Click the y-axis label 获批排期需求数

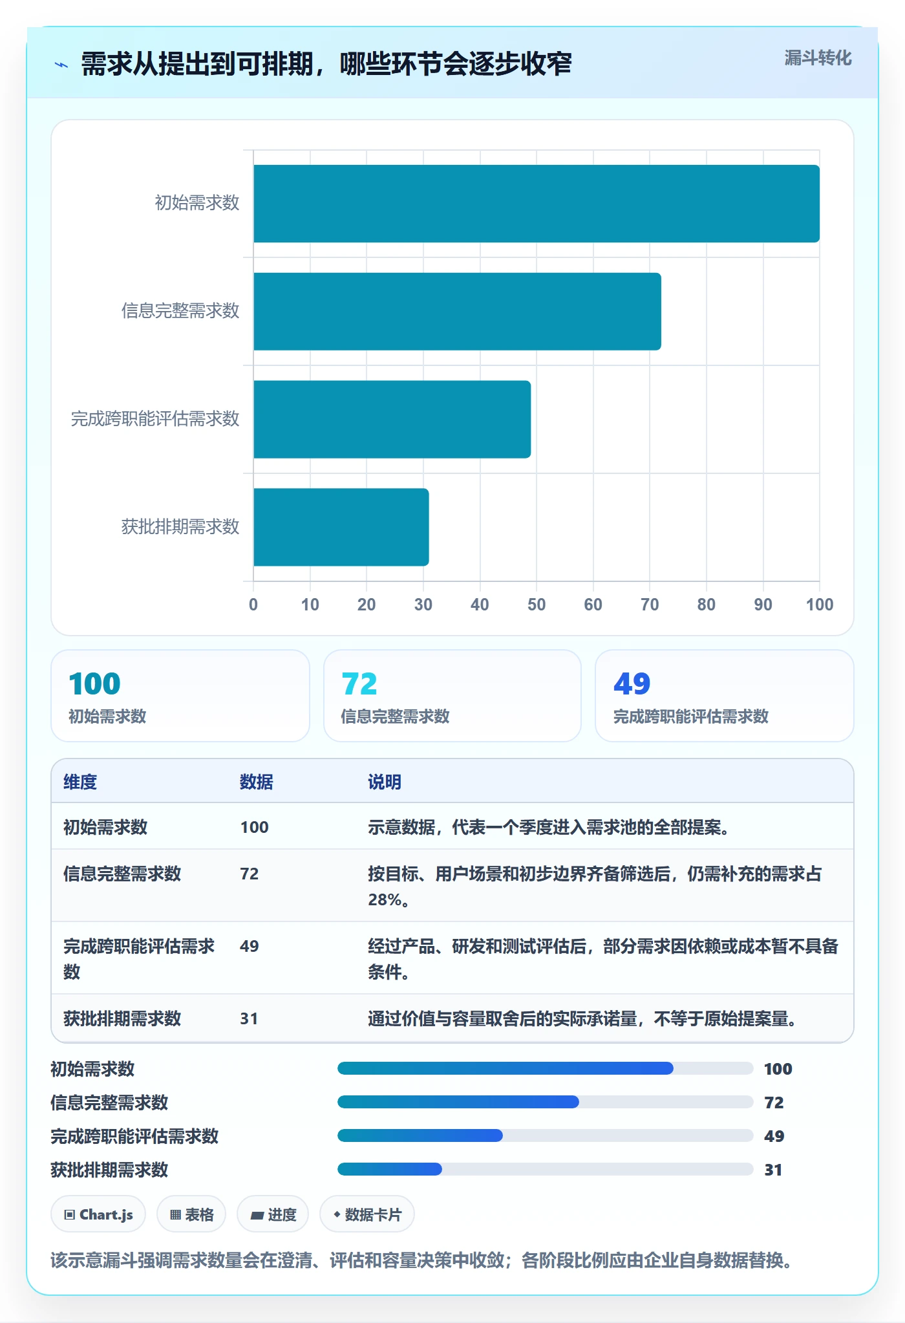pos(180,526)
